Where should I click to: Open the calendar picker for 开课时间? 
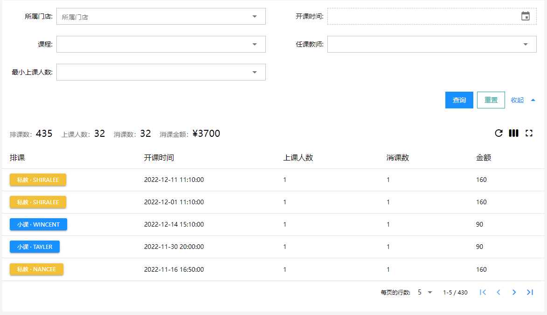pyautogui.click(x=526, y=16)
